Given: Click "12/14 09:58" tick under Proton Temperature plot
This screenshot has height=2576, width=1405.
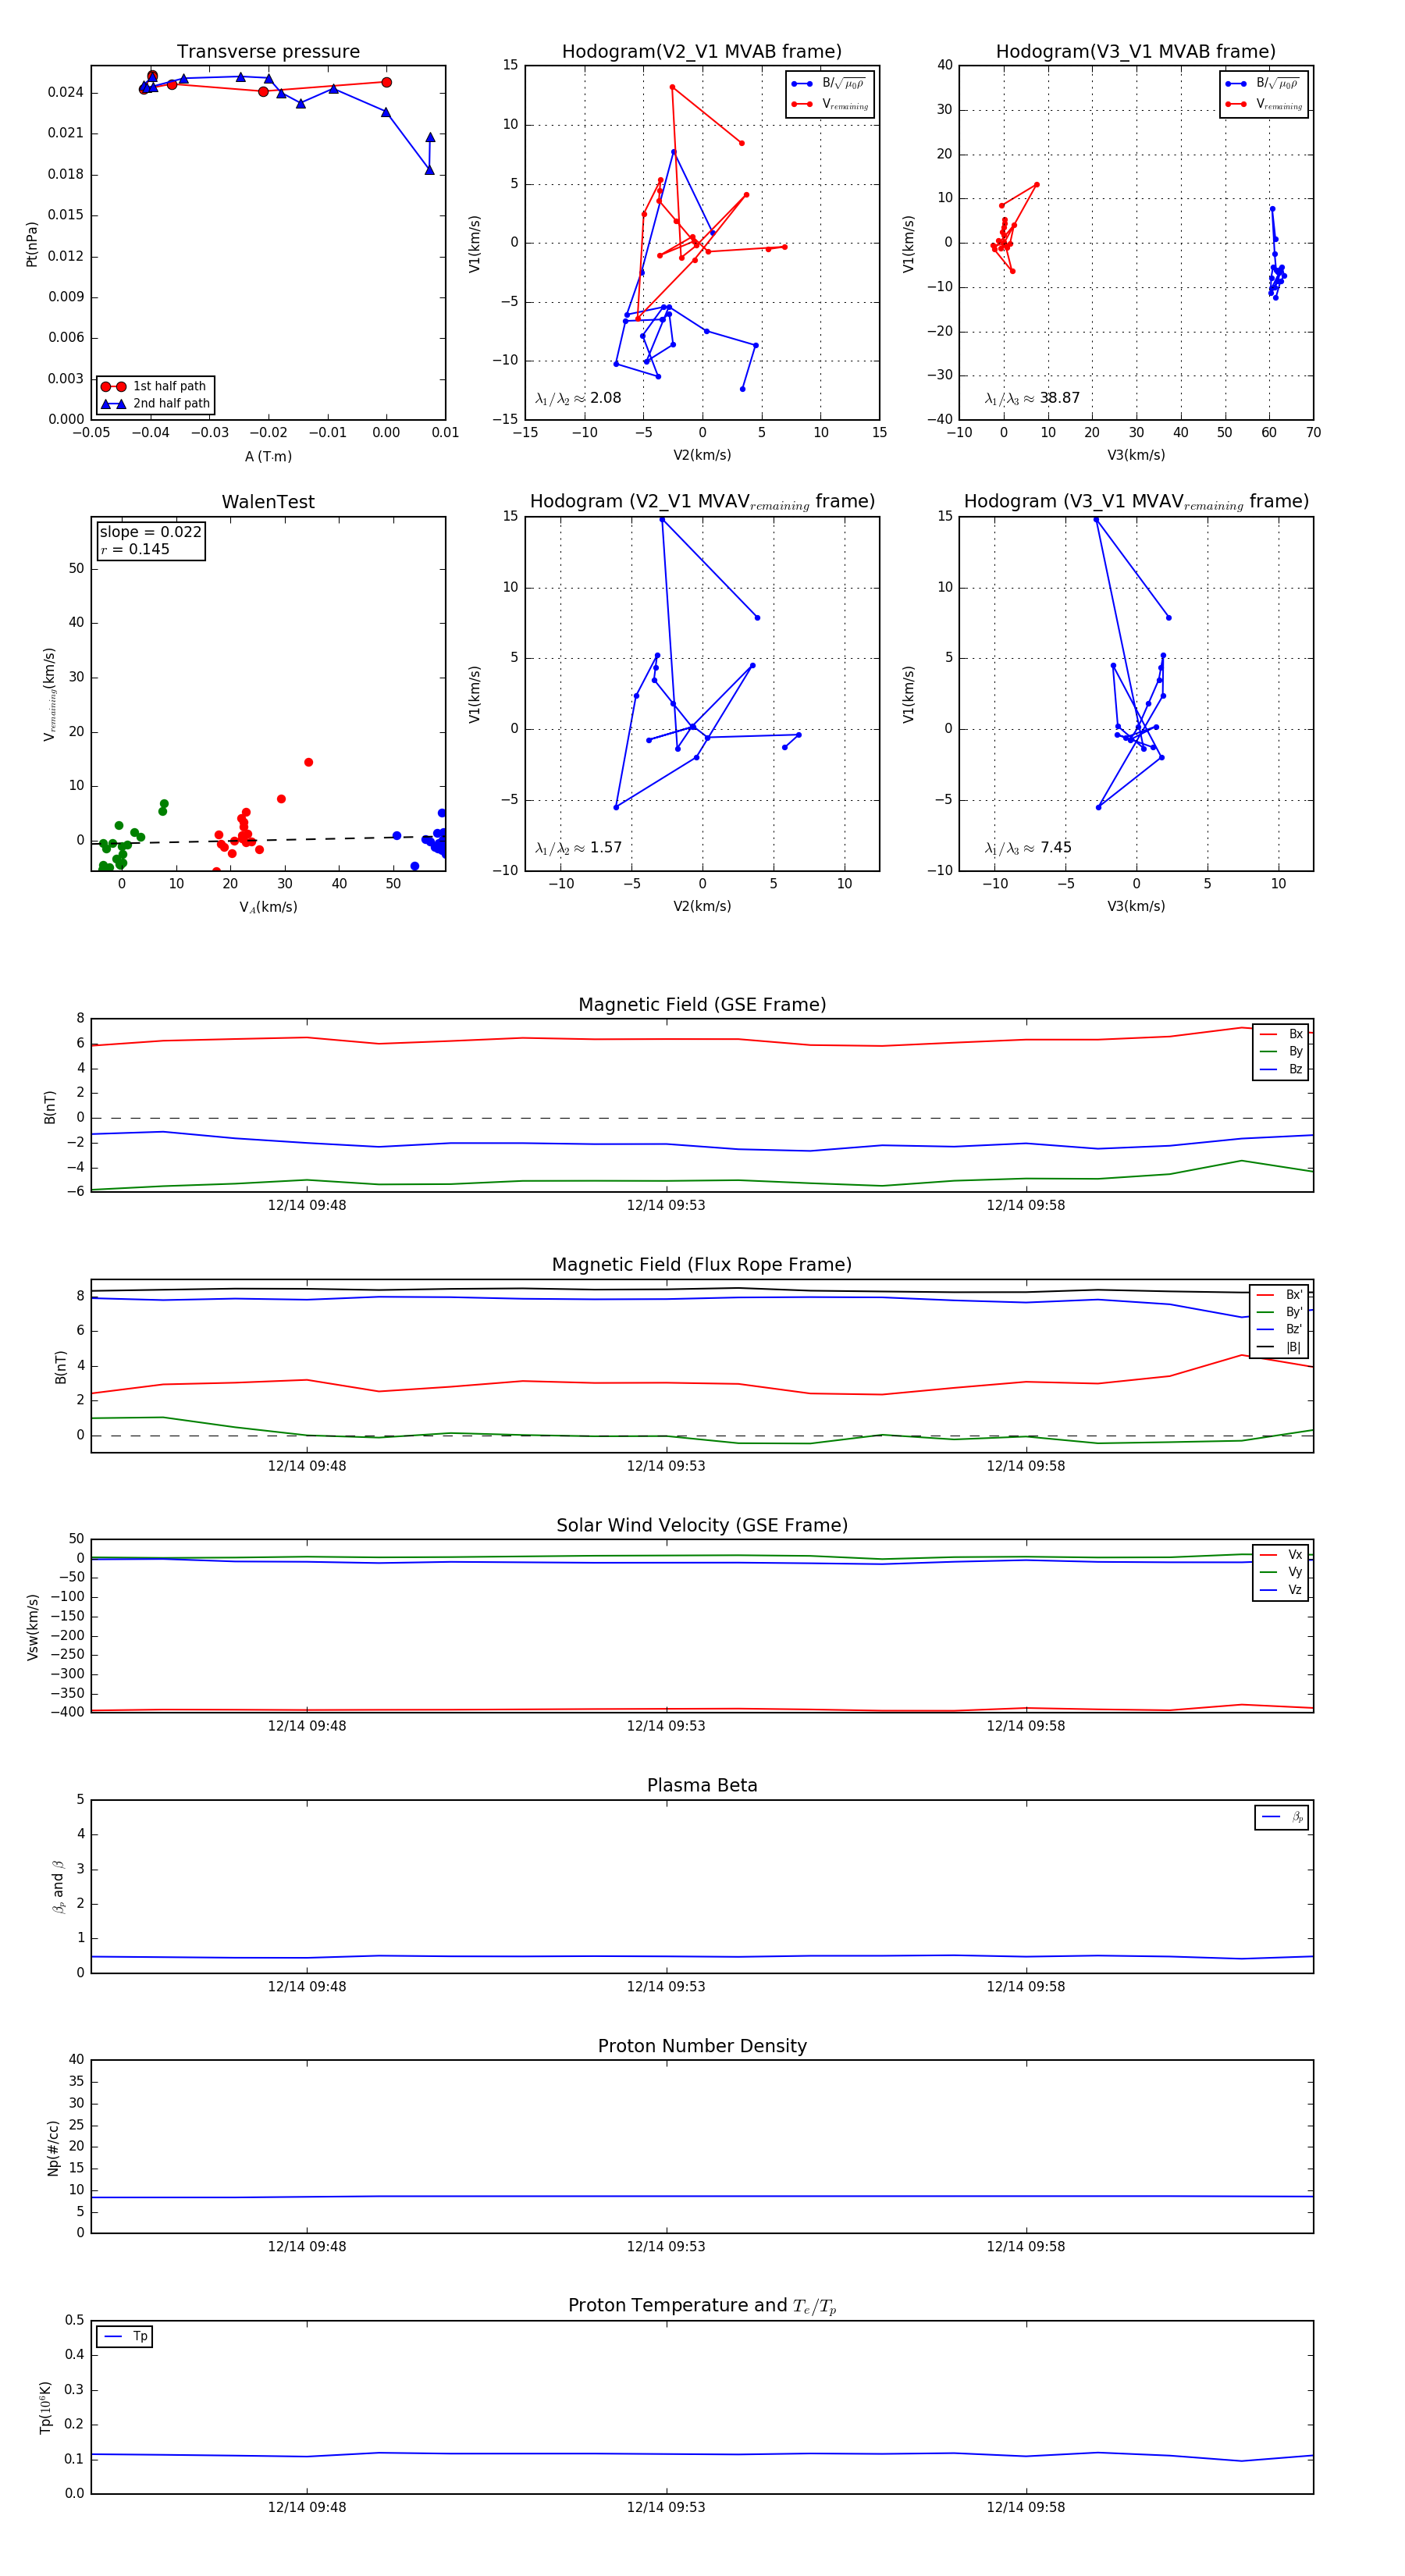Looking at the screenshot, I should coord(1026,2507).
